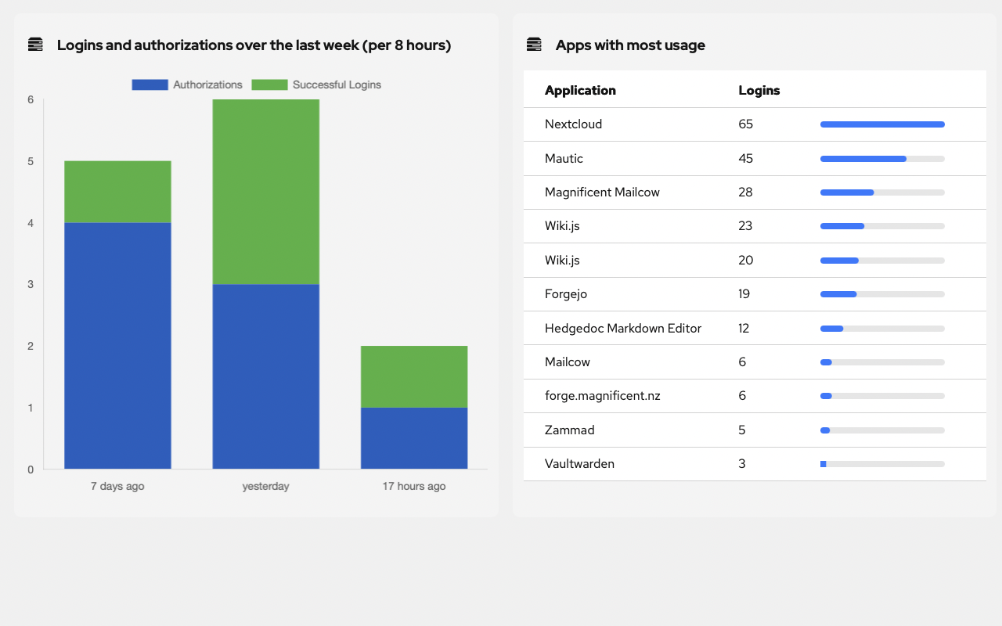Click the login count 19 for Forgejo

(x=744, y=294)
